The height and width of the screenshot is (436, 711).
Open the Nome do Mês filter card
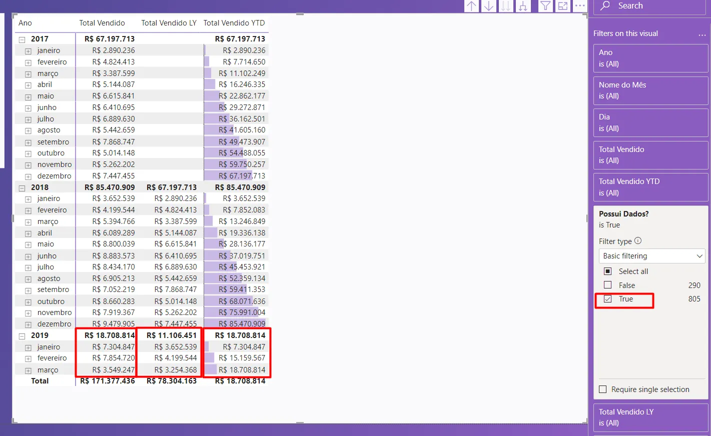(650, 90)
